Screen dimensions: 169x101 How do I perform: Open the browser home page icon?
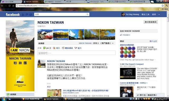click(x=13, y=6)
